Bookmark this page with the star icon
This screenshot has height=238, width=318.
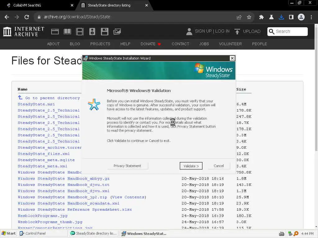pyautogui.click(x=249, y=17)
